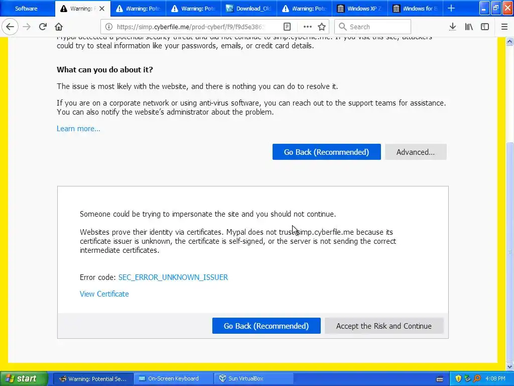Switch to the Warning tab right of the Download_Old tab
Screen dimensions: 514x386
(x=305, y=9)
